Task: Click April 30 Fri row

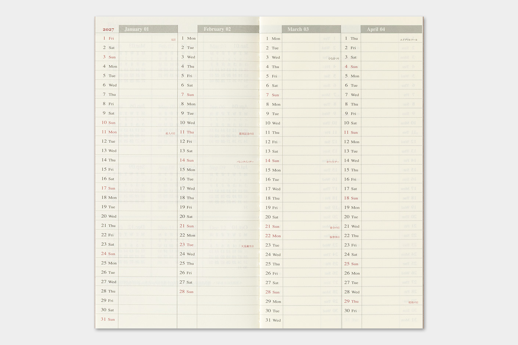Action: (382, 310)
